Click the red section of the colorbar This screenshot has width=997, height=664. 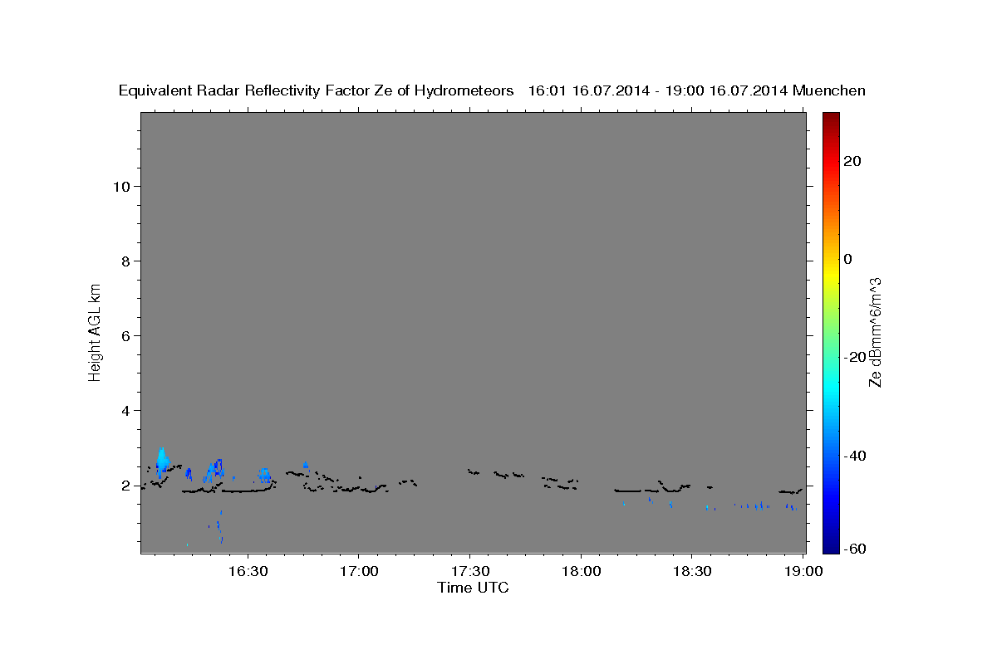point(830,162)
